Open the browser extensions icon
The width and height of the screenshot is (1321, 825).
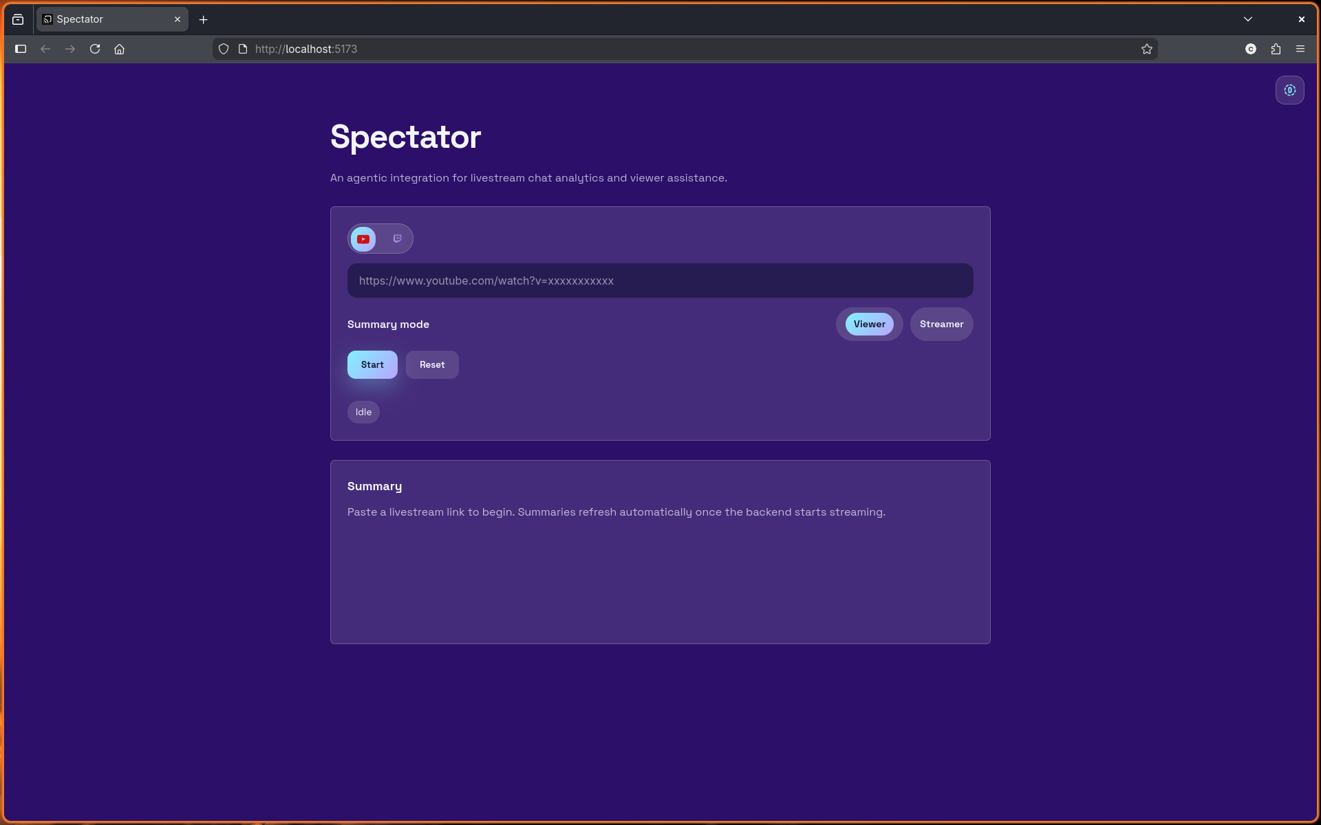(1276, 49)
